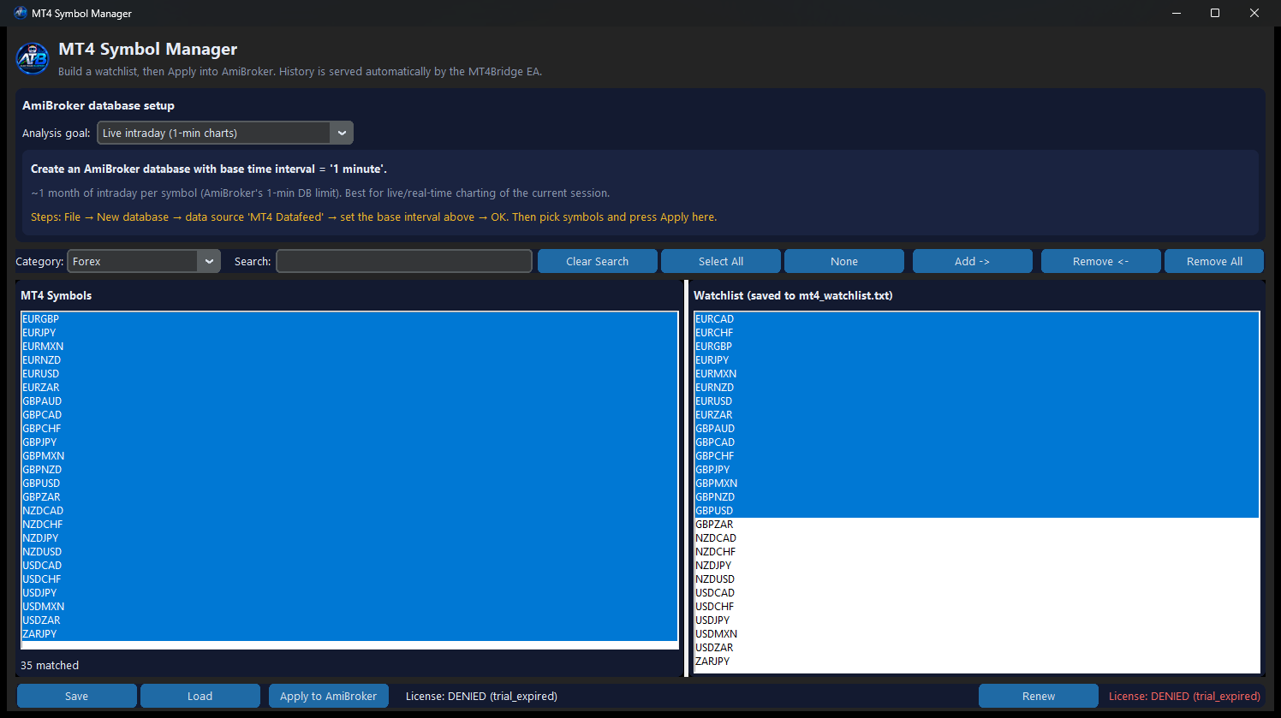
Task: Select EURCHF in the Watchlist
Action: pyautogui.click(x=977, y=333)
